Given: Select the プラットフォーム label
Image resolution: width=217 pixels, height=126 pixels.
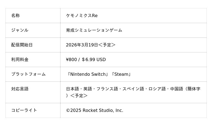Looking at the screenshot, I should coord(28,74).
